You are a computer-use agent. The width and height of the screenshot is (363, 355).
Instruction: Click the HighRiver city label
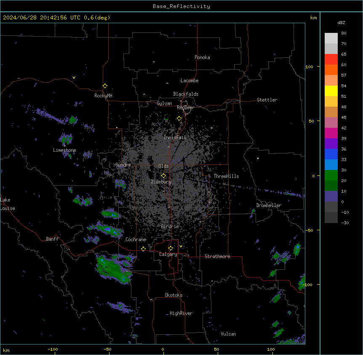(x=181, y=313)
